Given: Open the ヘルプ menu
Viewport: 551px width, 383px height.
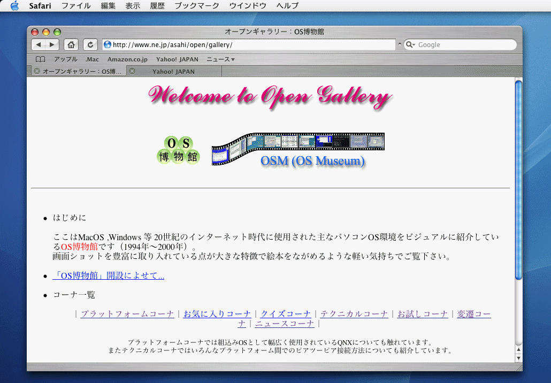Looking at the screenshot, I should pyautogui.click(x=287, y=6).
